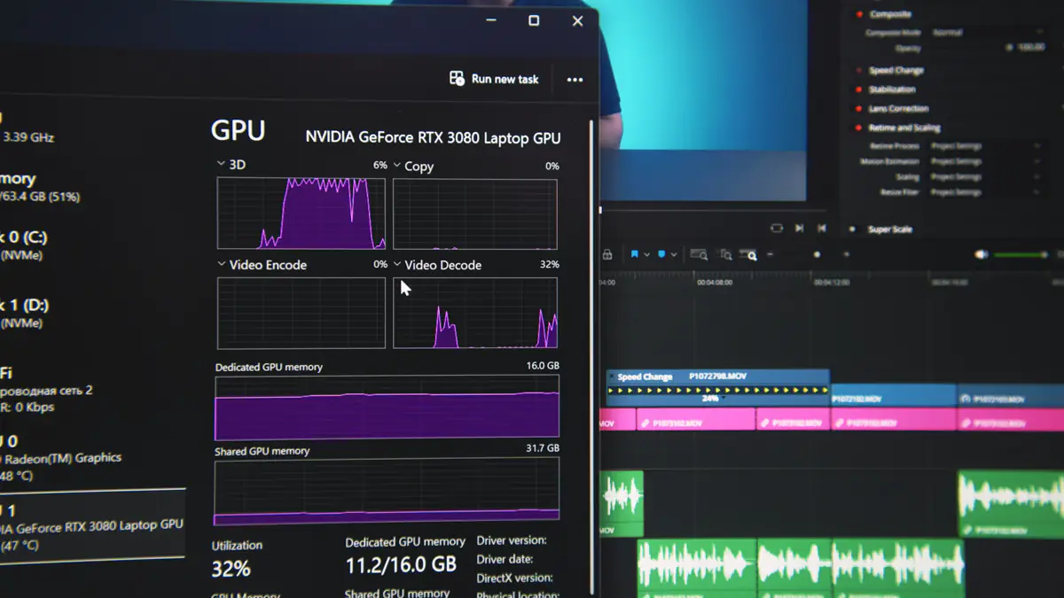The image size is (1064, 598).
Task: Click the Run new task icon
Action: pyautogui.click(x=457, y=79)
